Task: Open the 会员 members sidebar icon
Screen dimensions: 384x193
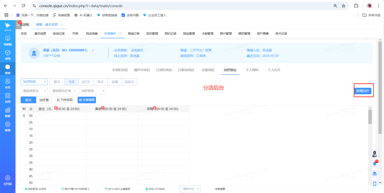Action: click(x=8, y=83)
